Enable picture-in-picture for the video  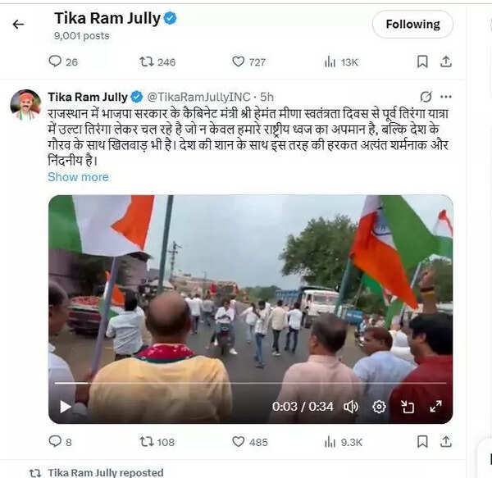pyautogui.click(x=408, y=407)
